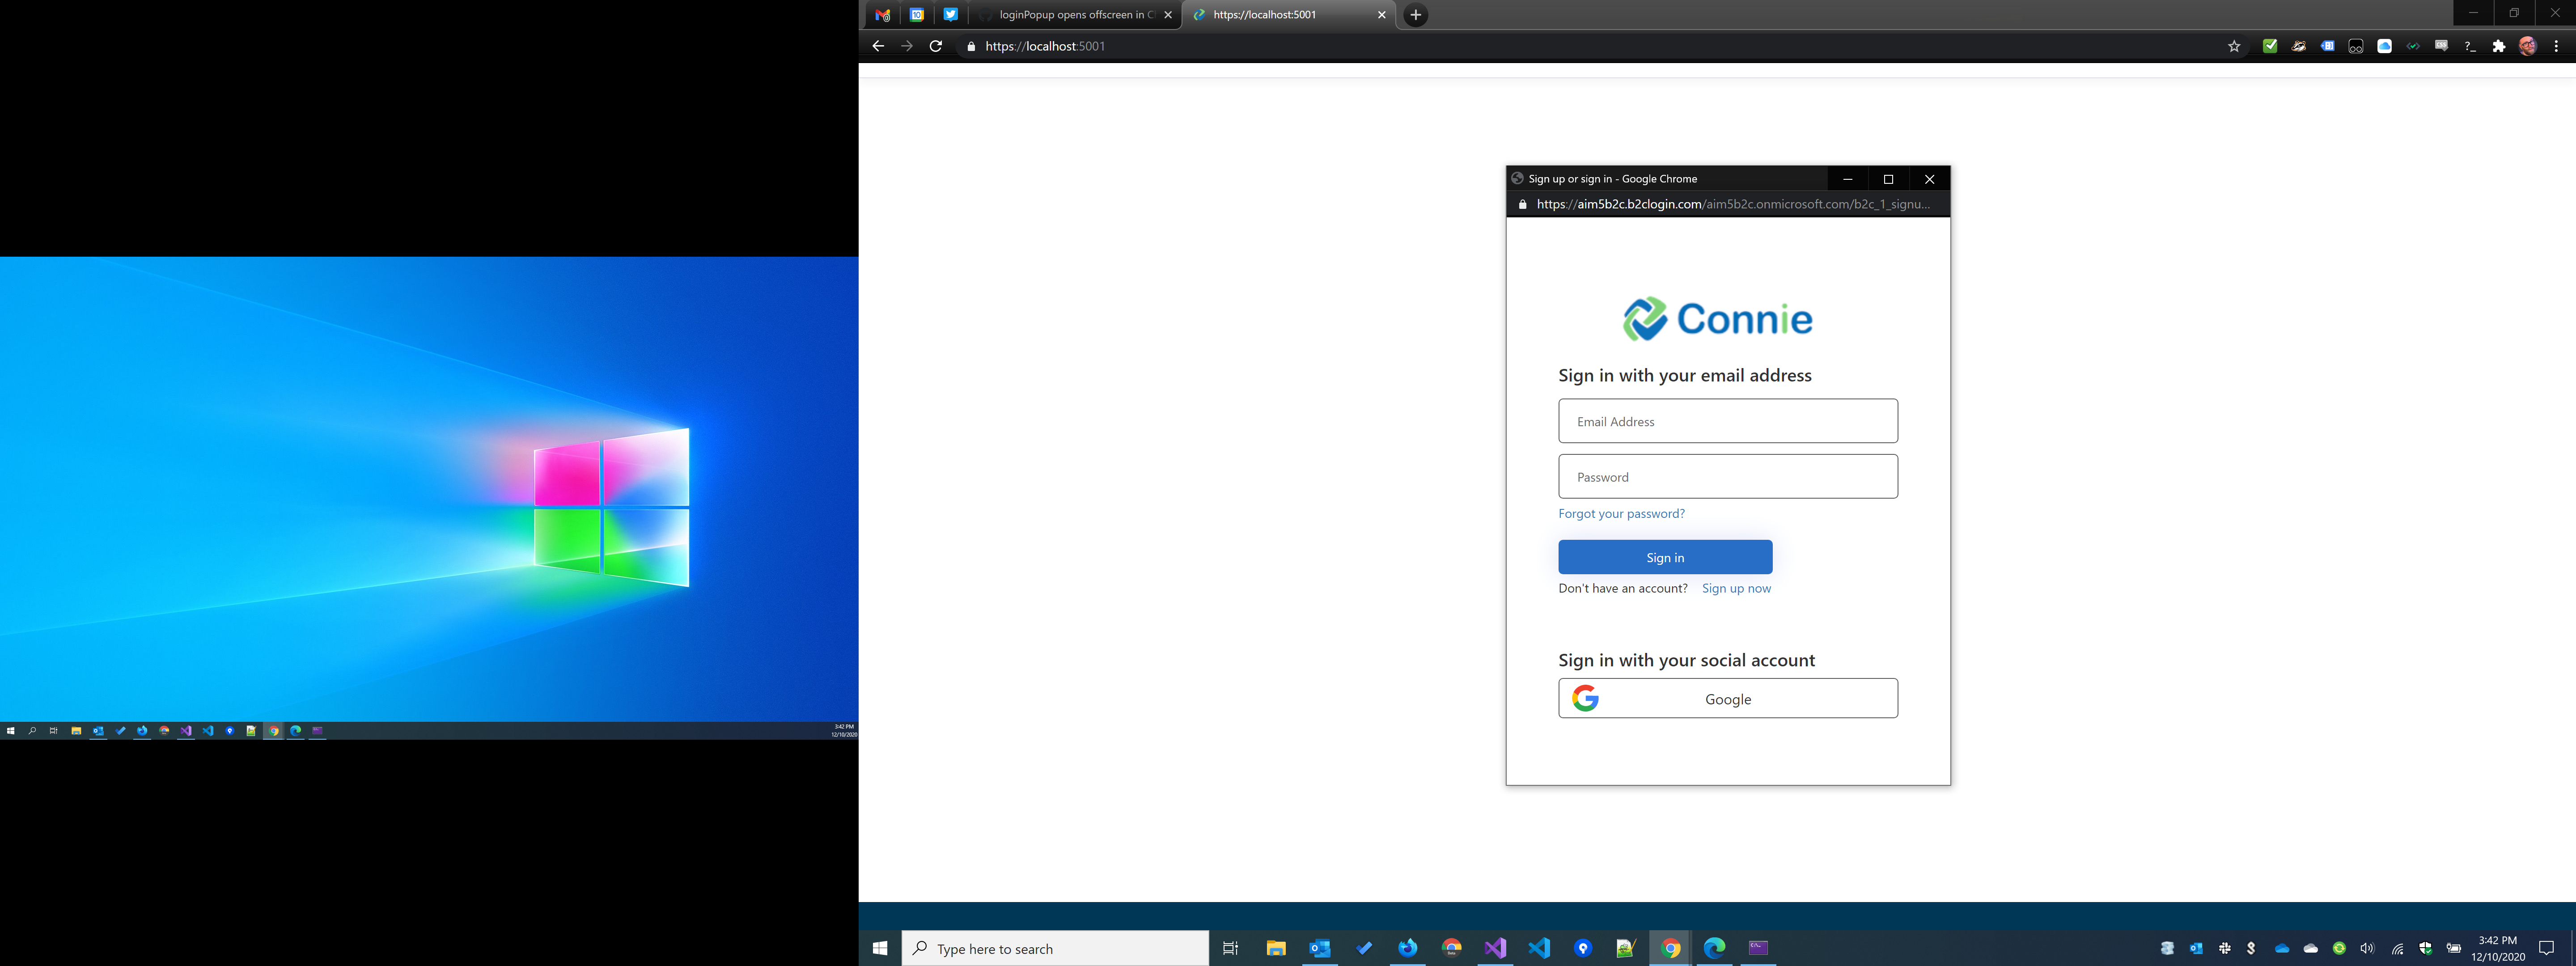This screenshot has width=2576, height=966.
Task: Click the Email Address input field
Action: [1727, 420]
